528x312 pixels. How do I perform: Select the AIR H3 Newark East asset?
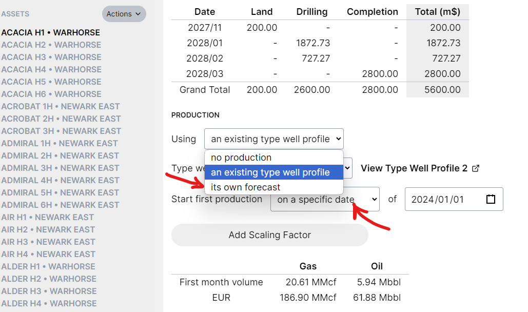tap(47, 242)
